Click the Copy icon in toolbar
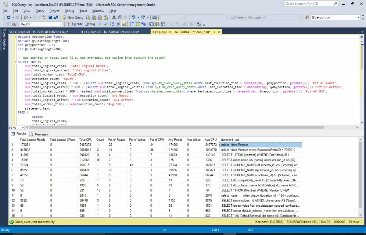This screenshot has width=366, height=235. (120, 17)
